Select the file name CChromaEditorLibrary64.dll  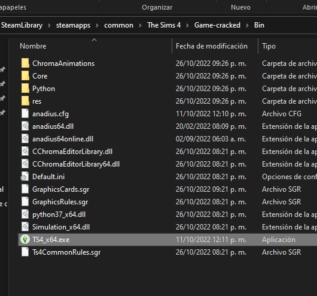tap(76, 164)
